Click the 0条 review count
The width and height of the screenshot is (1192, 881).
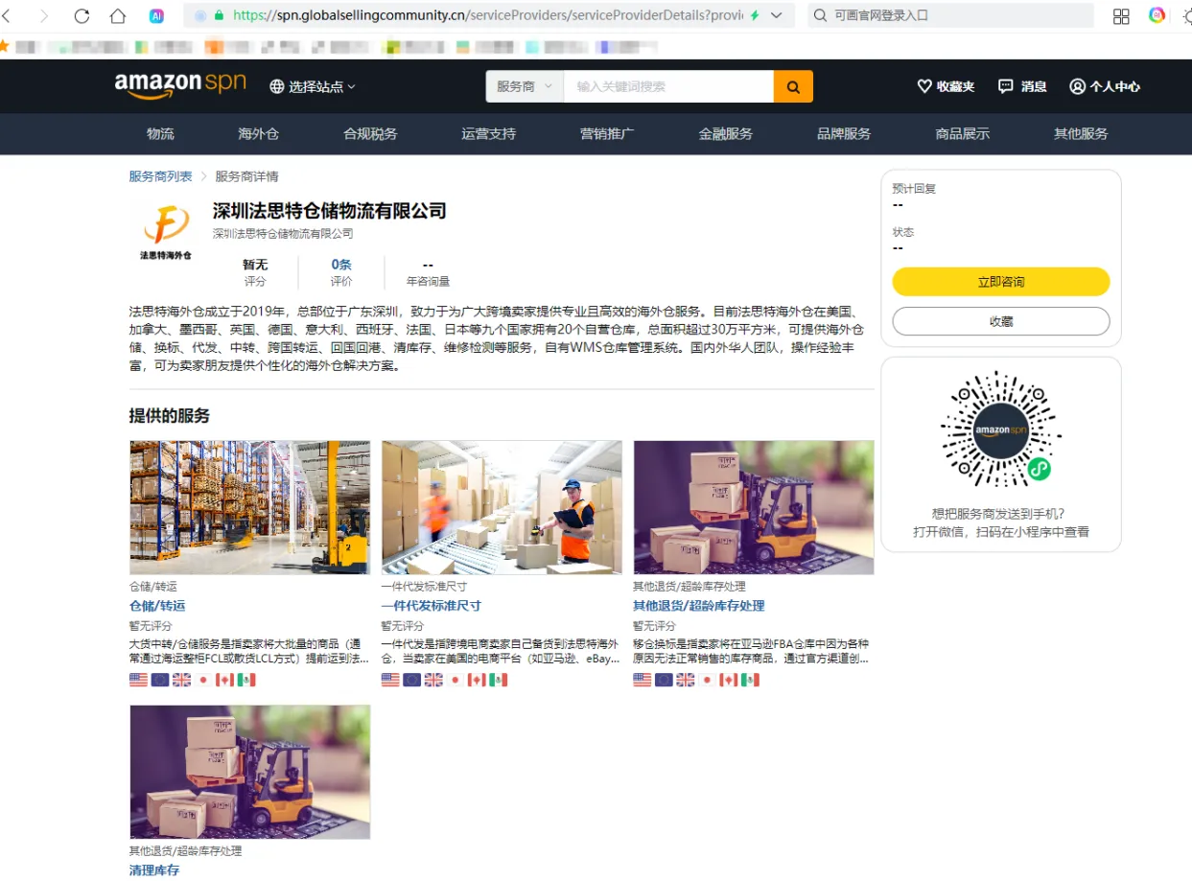[x=341, y=265]
